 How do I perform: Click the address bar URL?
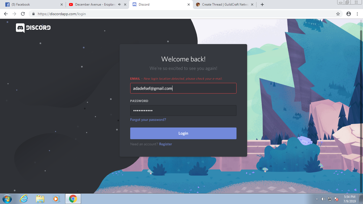pos(62,14)
